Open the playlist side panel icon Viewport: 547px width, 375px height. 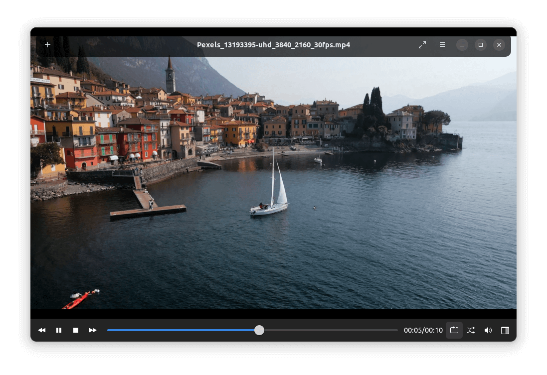tap(505, 330)
